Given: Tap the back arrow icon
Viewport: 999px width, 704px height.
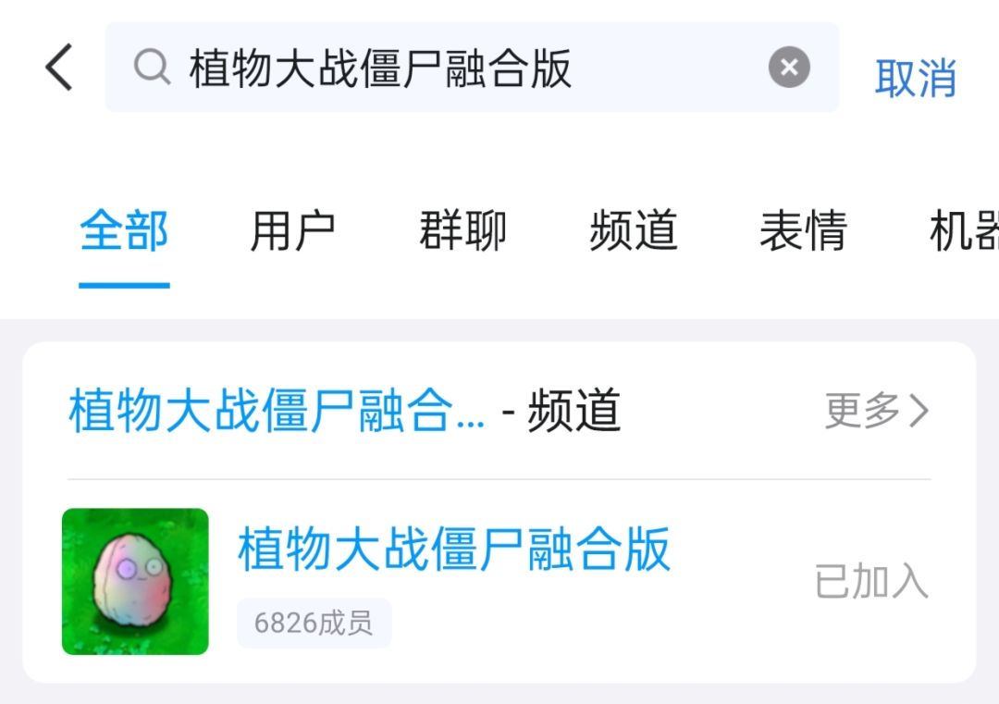Looking at the screenshot, I should click(59, 67).
